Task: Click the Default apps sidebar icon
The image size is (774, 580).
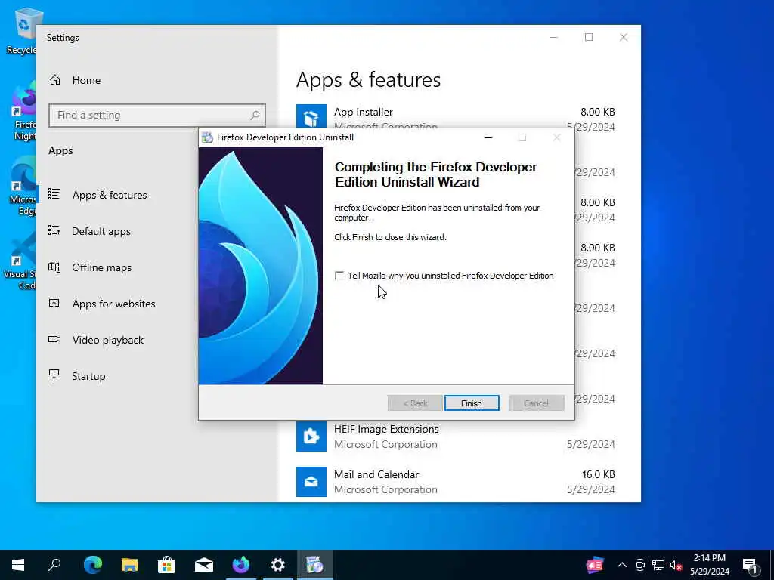Action: click(54, 230)
